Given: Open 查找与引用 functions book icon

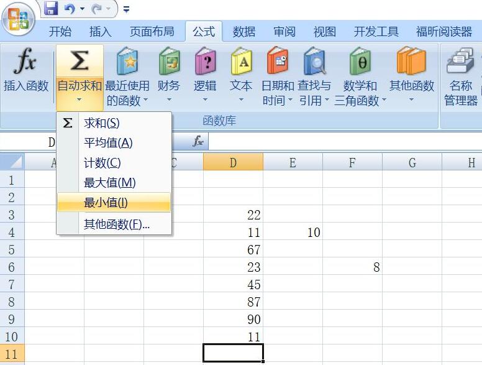Looking at the screenshot, I should [x=315, y=61].
